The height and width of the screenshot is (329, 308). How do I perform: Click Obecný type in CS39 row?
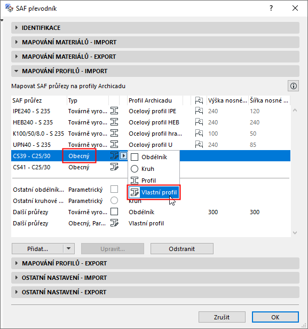[79, 156]
